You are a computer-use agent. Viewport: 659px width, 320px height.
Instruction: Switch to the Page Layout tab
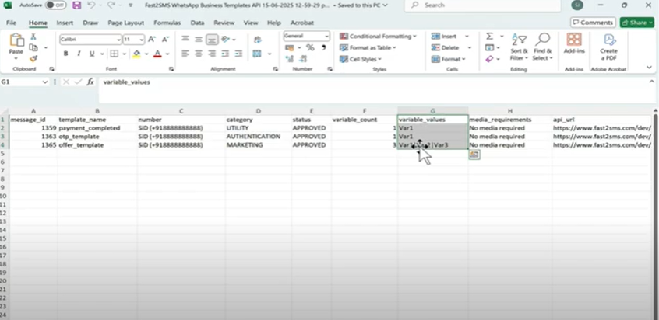125,23
